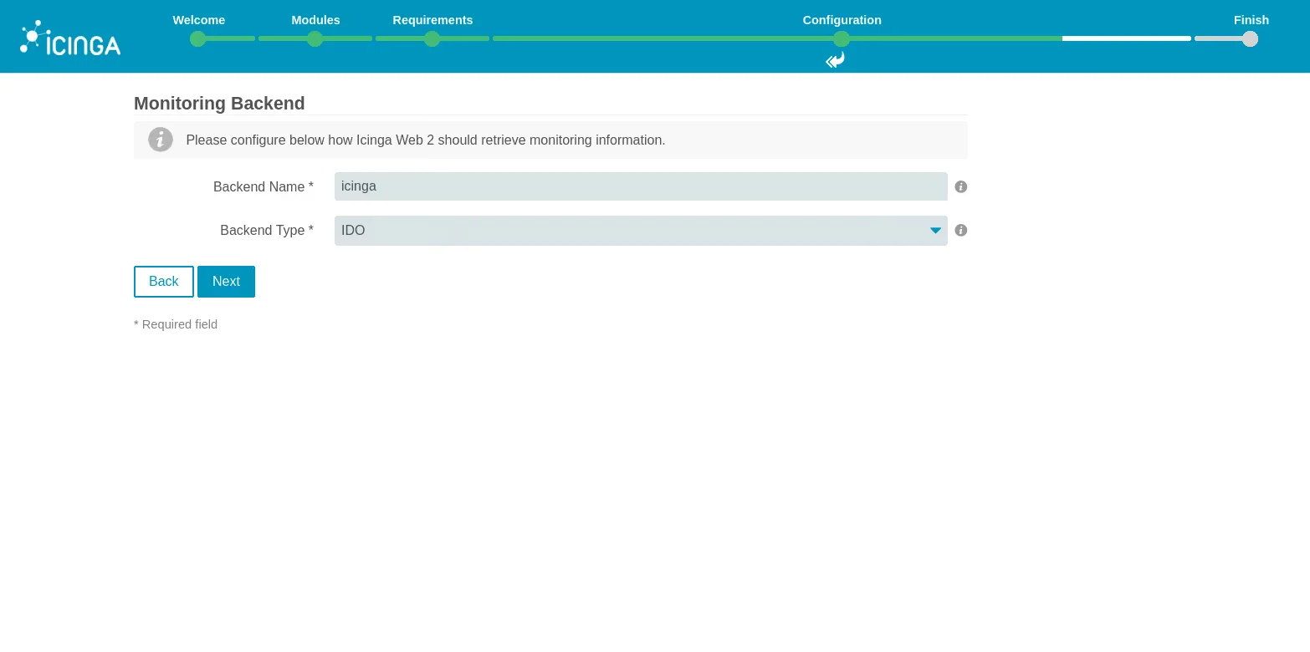Click the info icon next to Backend Name
This screenshot has height=652, width=1310.
(x=960, y=186)
